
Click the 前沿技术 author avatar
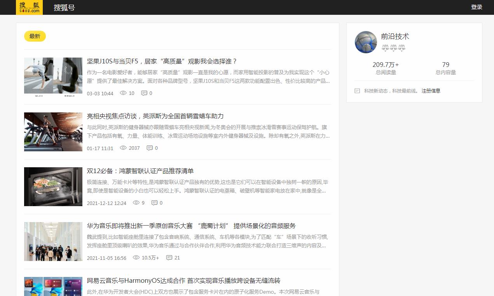pos(366,42)
